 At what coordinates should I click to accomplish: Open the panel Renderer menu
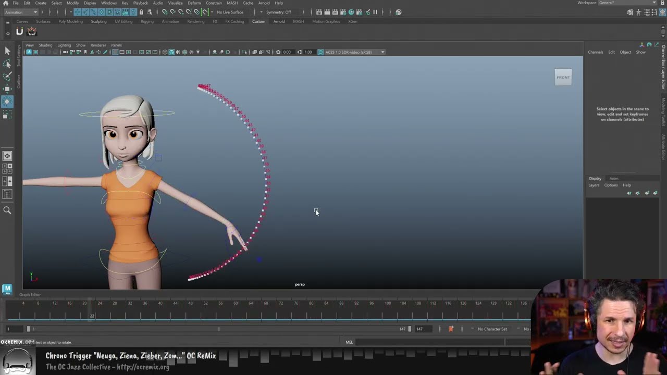click(x=98, y=45)
